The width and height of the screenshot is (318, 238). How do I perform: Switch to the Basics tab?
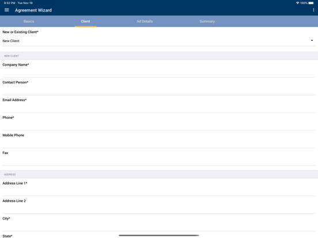[29, 21]
